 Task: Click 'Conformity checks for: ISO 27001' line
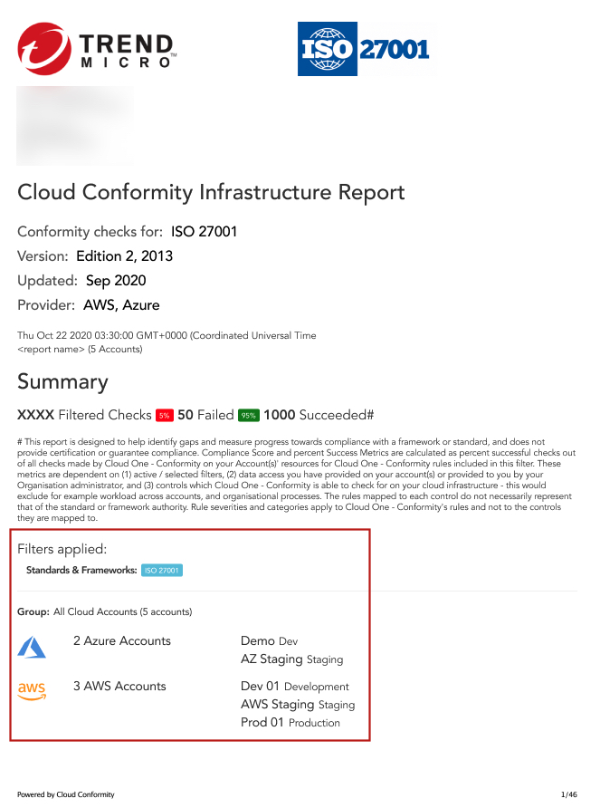tap(128, 231)
